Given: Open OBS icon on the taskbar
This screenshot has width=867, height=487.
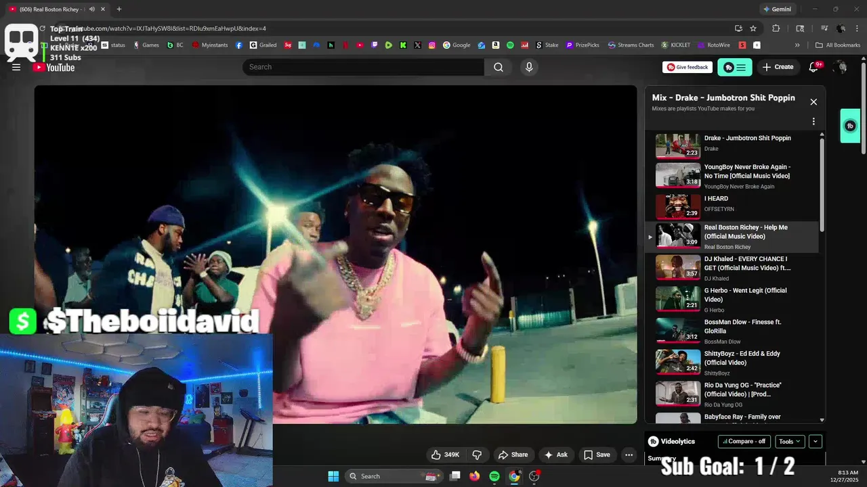Looking at the screenshot, I should pyautogui.click(x=534, y=476).
